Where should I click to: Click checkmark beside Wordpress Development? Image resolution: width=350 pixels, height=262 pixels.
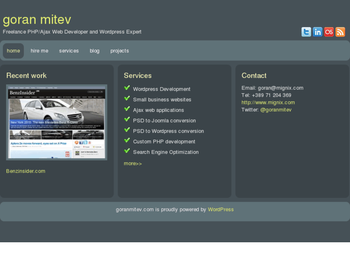coord(127,88)
